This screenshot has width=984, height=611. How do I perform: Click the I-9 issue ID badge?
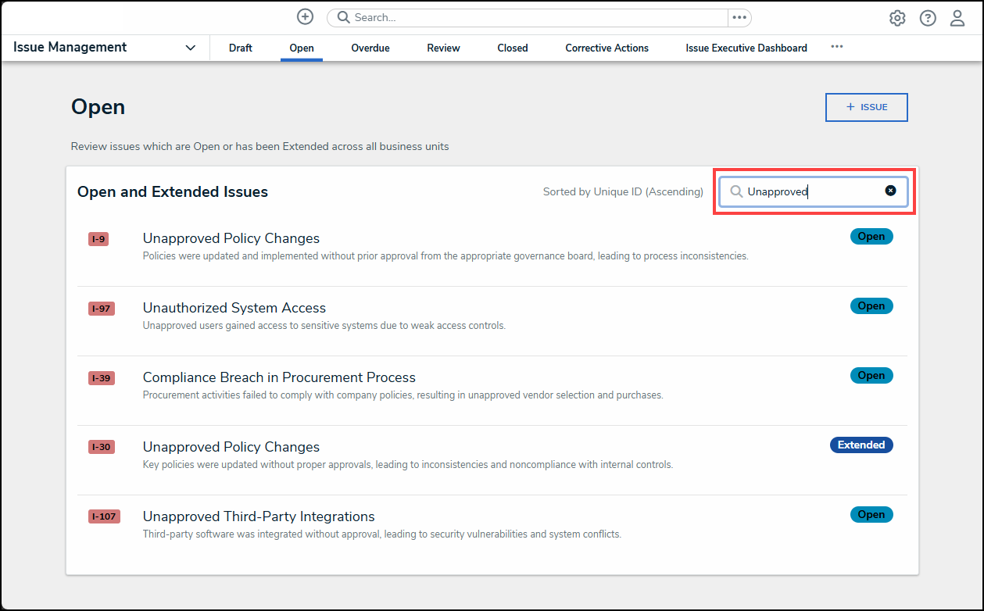[98, 239]
